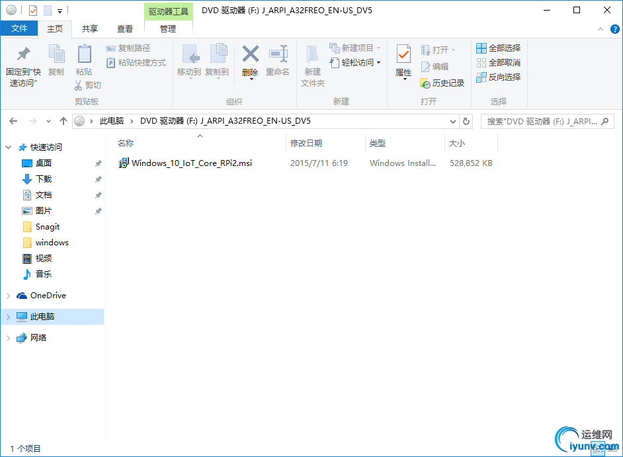623x457 pixels.
Task: Open the Delete button dropdown arrow
Action: pos(251,79)
